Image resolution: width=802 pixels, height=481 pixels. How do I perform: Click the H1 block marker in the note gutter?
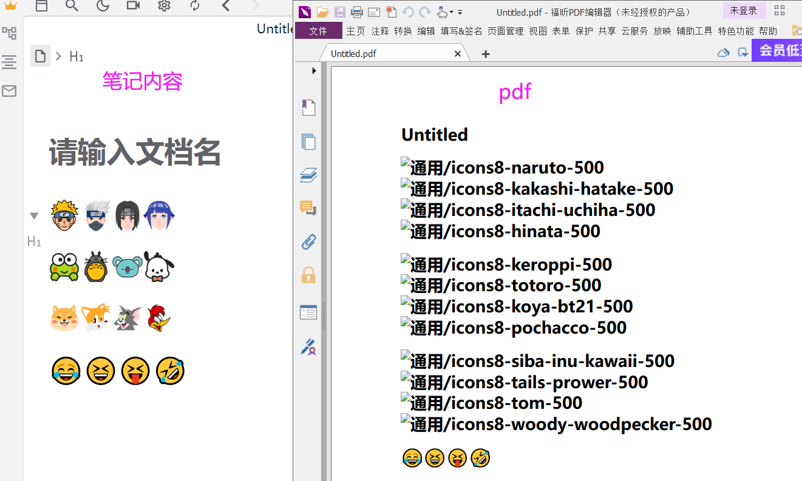[34, 242]
